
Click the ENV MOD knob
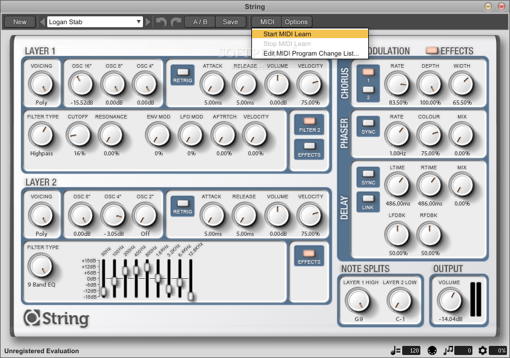pyautogui.click(x=159, y=135)
